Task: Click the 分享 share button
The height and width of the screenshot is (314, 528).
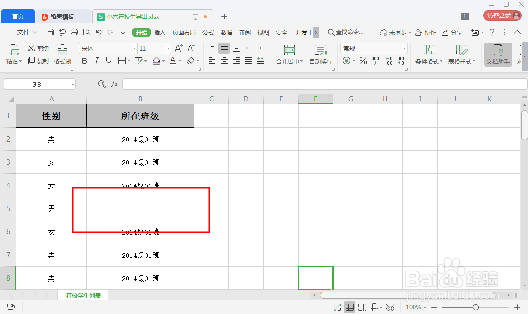Action: [455, 32]
